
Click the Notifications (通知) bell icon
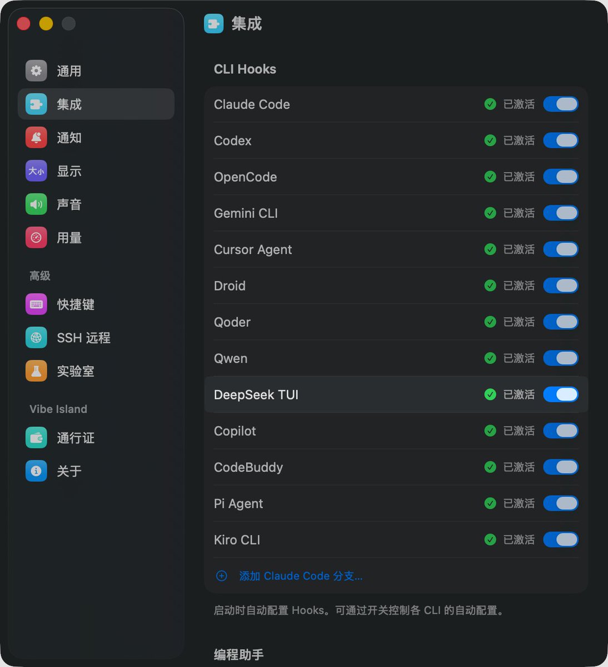[x=36, y=137]
